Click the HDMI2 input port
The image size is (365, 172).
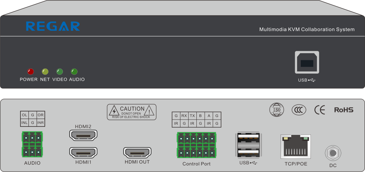[x=83, y=135]
